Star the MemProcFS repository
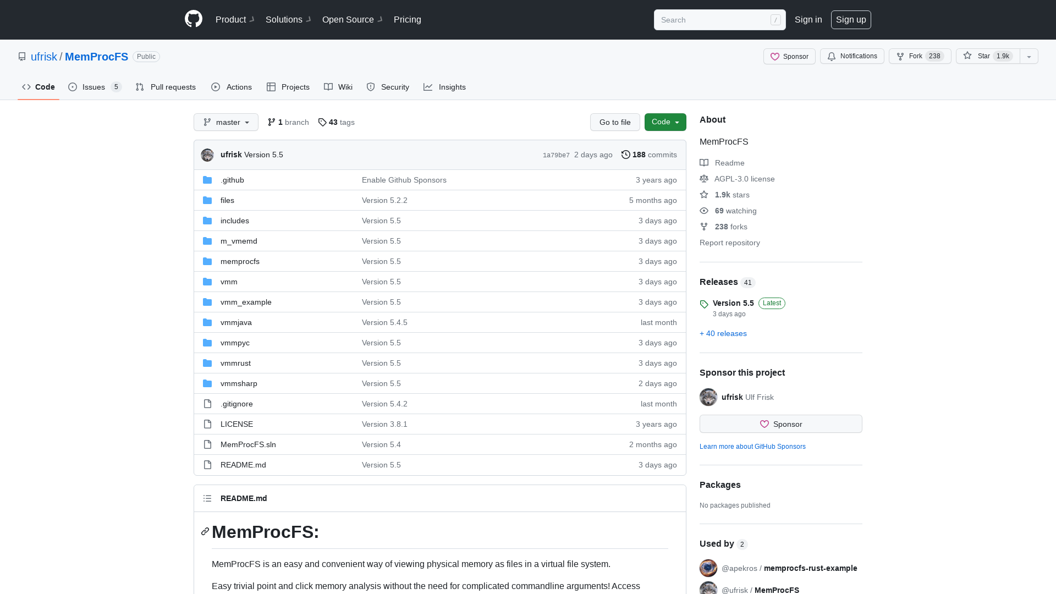This screenshot has width=1056, height=594. [x=988, y=56]
